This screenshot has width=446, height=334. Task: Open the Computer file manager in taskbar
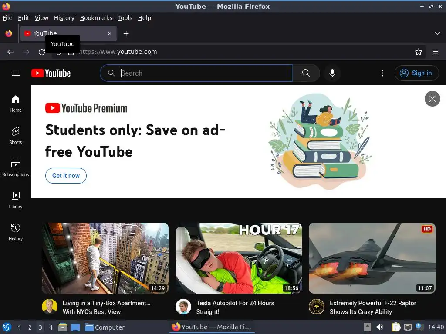point(105,327)
